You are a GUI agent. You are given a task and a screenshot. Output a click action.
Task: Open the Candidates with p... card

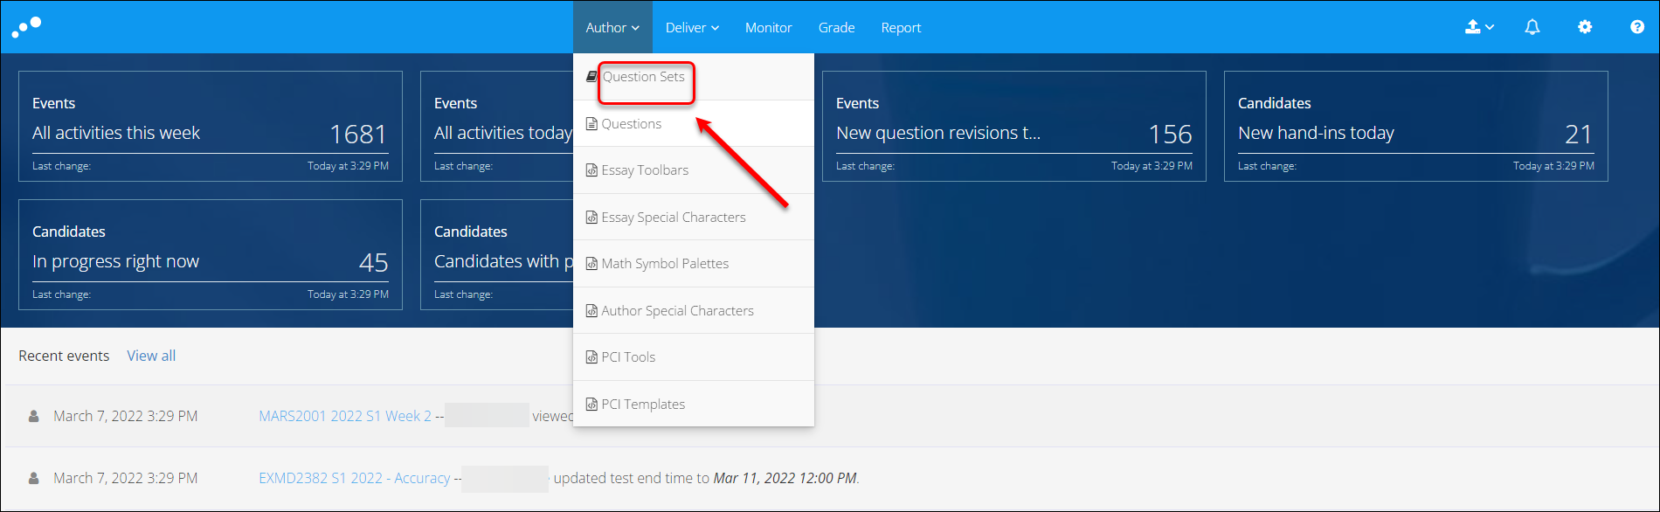tap(496, 255)
